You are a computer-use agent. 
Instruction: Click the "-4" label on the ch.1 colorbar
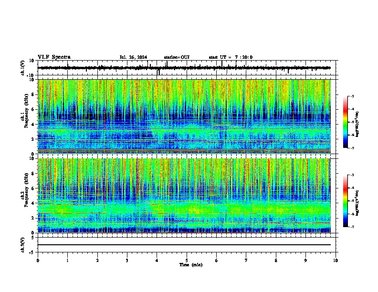point(352,109)
